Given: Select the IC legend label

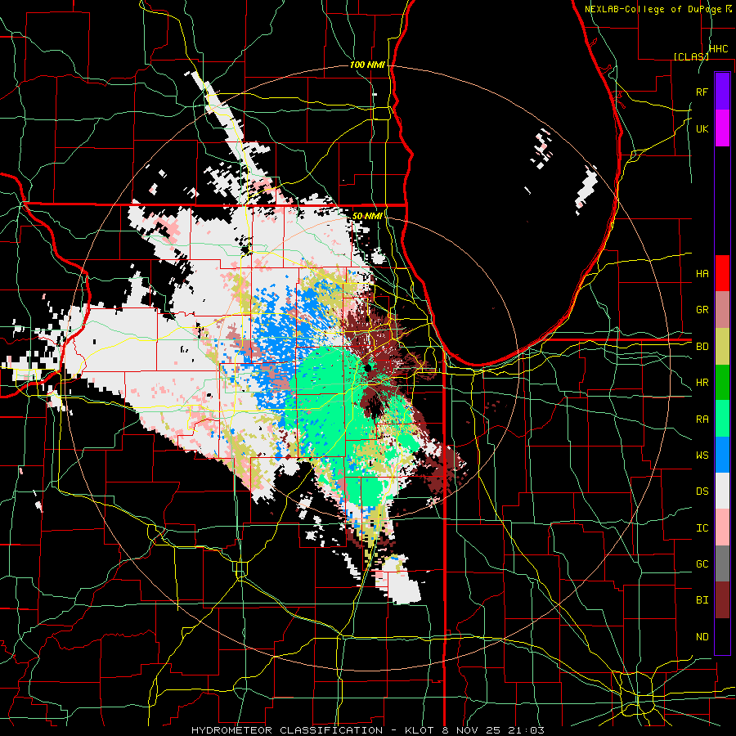Looking at the screenshot, I should pos(702,528).
